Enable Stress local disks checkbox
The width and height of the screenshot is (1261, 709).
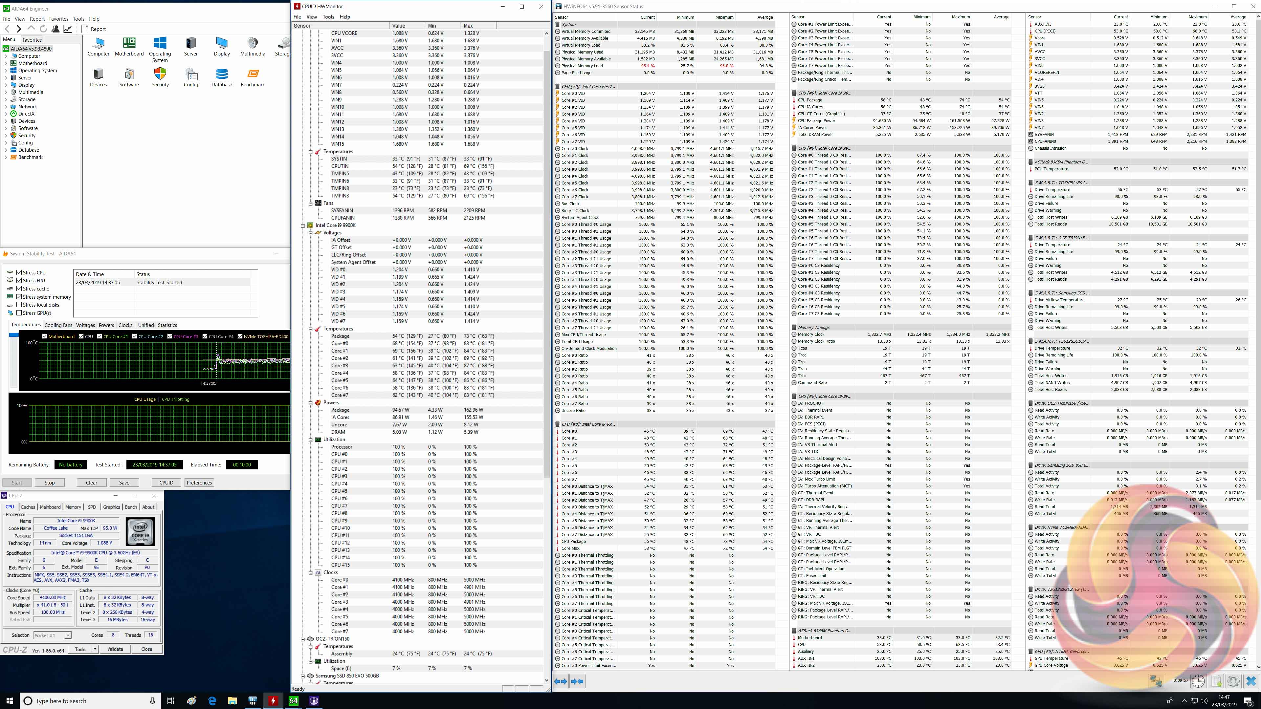19,305
